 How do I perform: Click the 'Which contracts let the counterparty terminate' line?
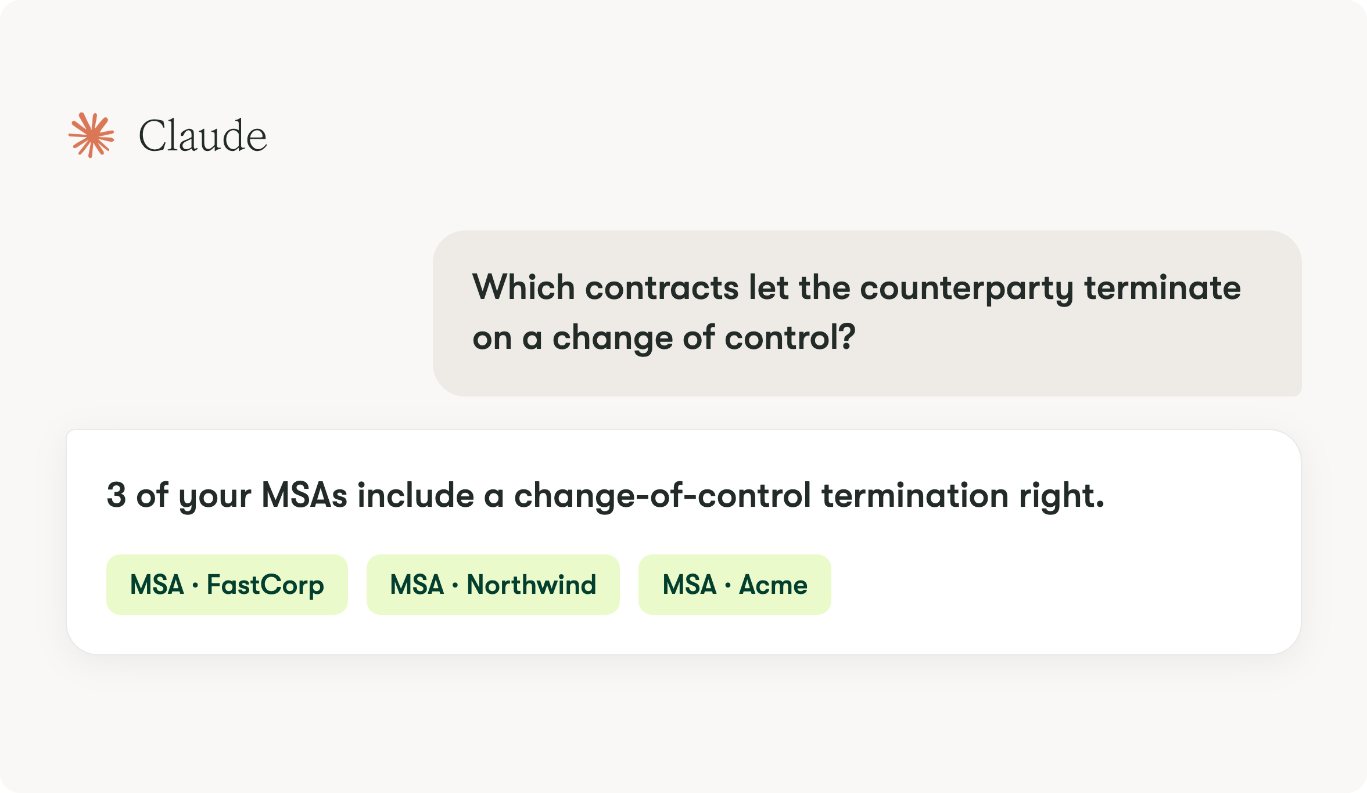click(856, 289)
